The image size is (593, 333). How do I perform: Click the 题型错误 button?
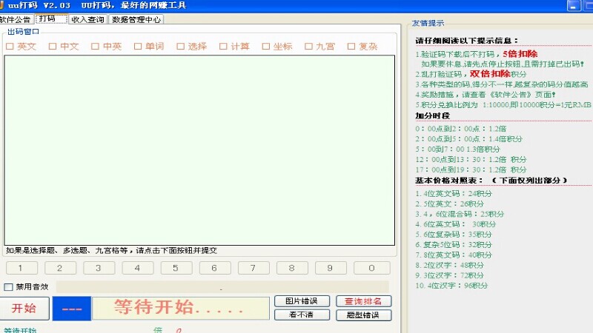point(363,315)
